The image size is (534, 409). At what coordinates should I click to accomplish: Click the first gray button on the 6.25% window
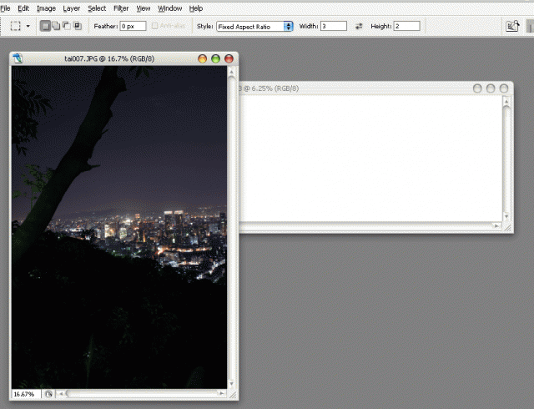pyautogui.click(x=477, y=88)
